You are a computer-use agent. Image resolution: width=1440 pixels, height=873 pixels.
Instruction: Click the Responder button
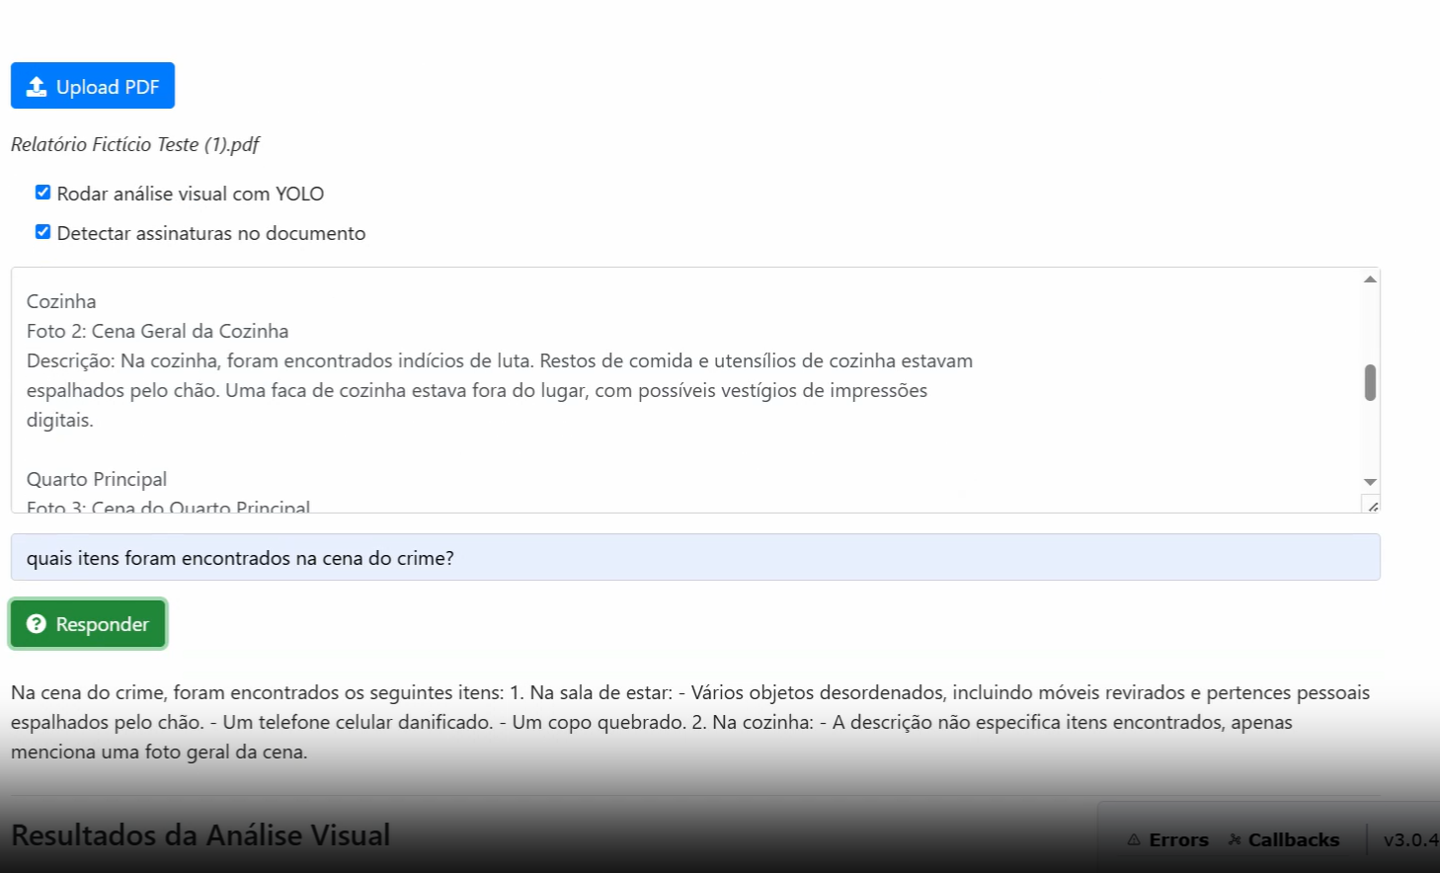point(88,624)
